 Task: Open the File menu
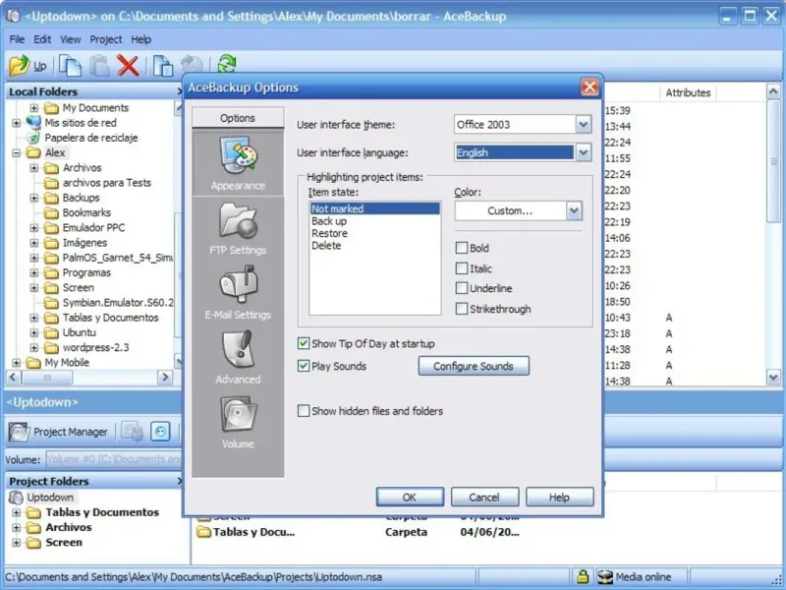tap(17, 39)
